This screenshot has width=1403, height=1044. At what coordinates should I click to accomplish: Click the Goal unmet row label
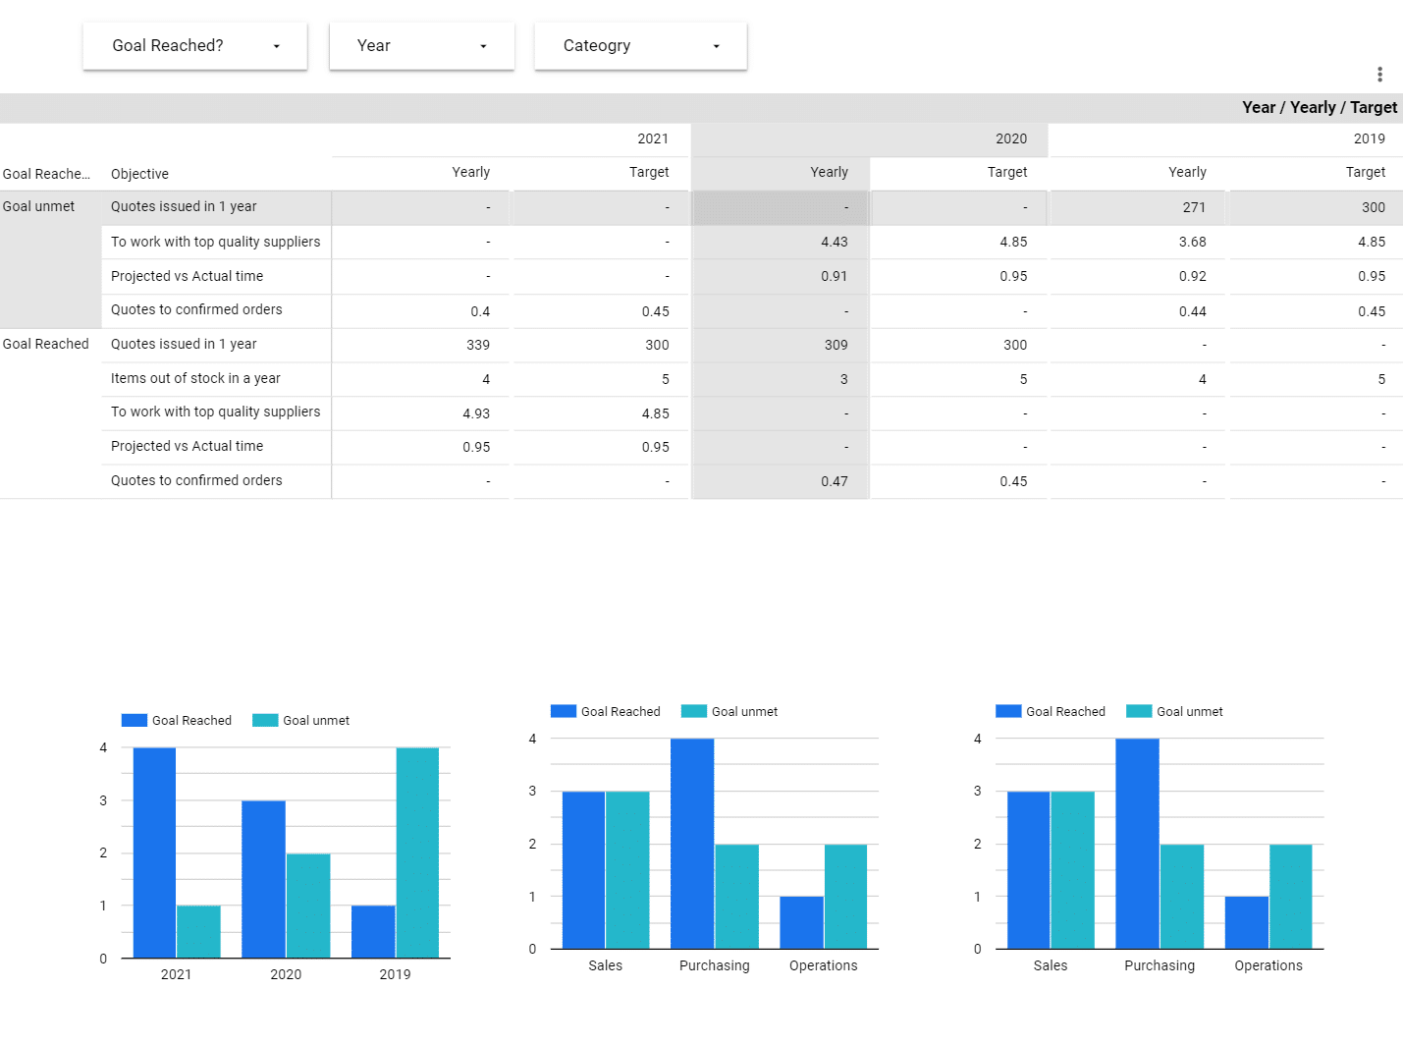click(39, 206)
